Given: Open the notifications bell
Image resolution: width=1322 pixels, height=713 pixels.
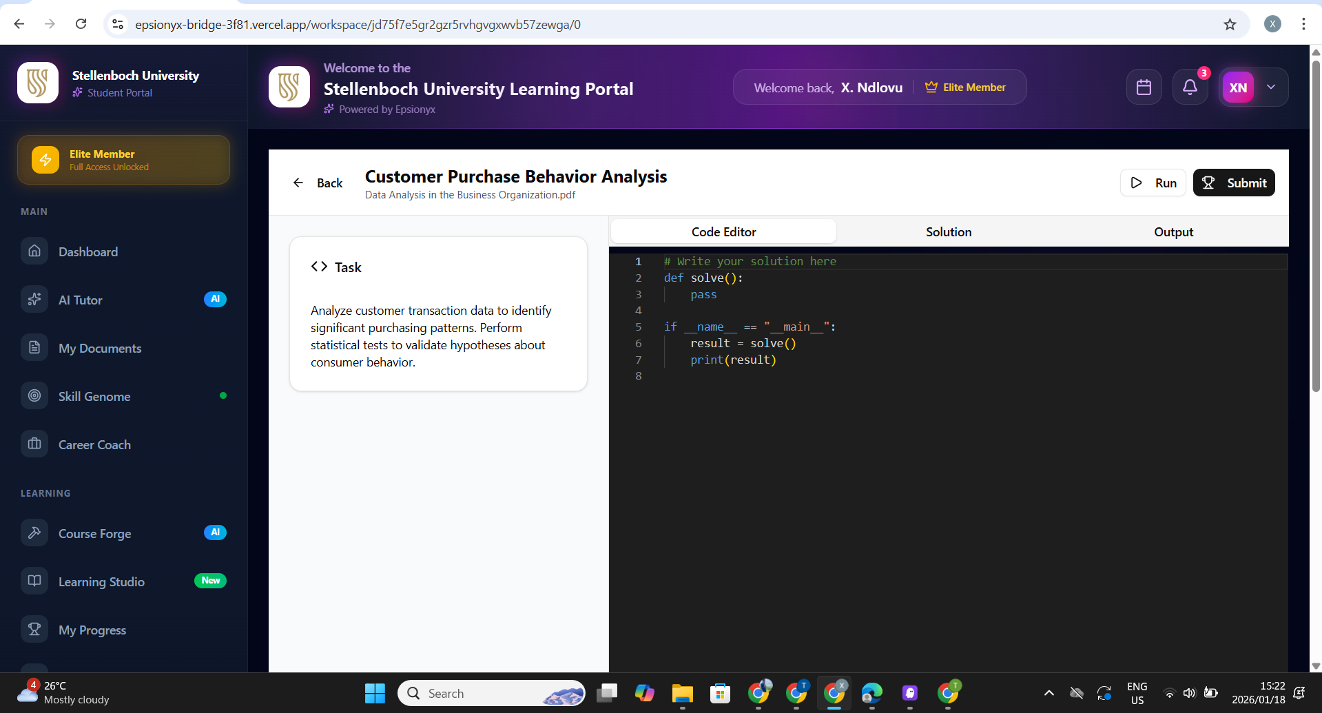Looking at the screenshot, I should point(1190,87).
